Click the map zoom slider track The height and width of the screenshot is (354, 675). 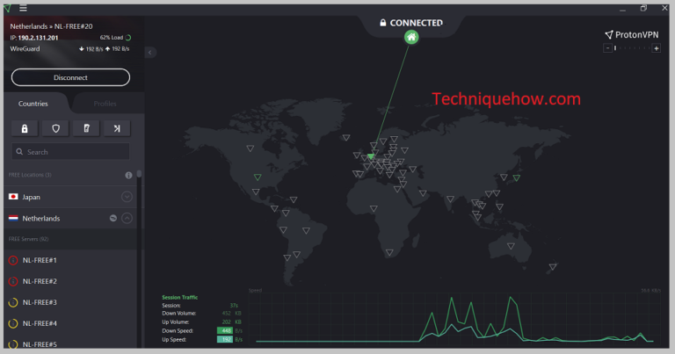point(631,48)
